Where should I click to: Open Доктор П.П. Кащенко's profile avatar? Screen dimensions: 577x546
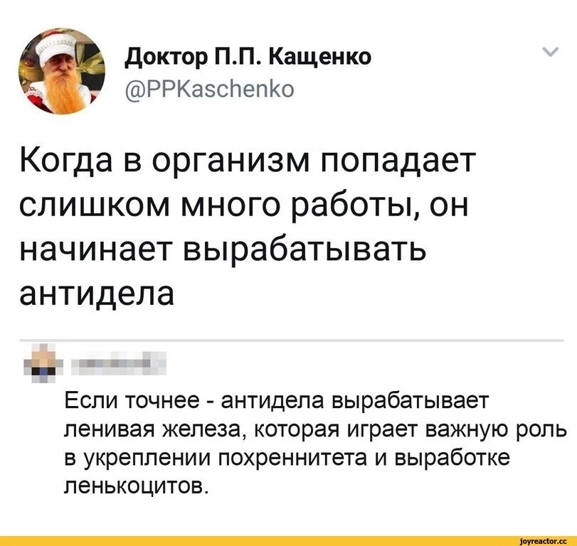click(62, 71)
